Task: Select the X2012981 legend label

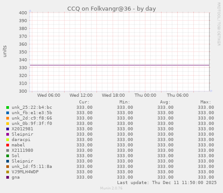Action: (x=22, y=129)
